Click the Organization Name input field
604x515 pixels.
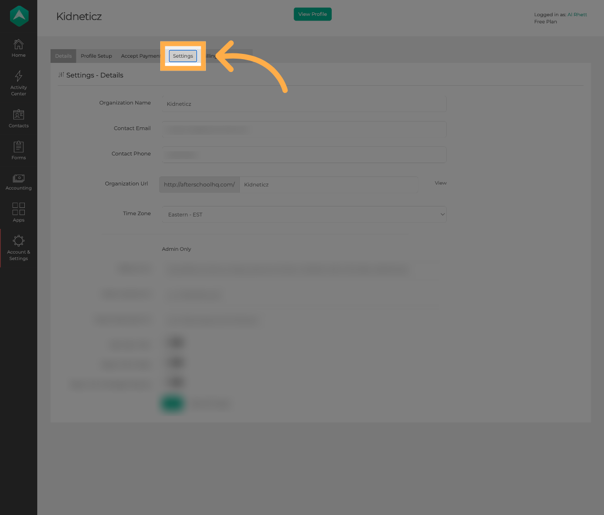tap(304, 103)
